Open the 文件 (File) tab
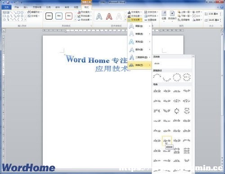 (6, 7)
